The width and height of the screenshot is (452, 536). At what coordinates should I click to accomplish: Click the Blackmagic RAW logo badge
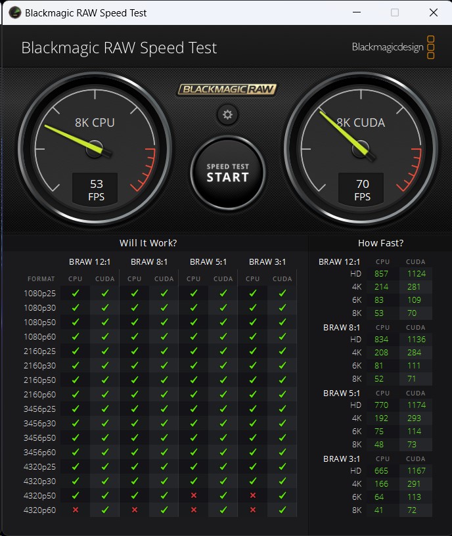click(227, 89)
